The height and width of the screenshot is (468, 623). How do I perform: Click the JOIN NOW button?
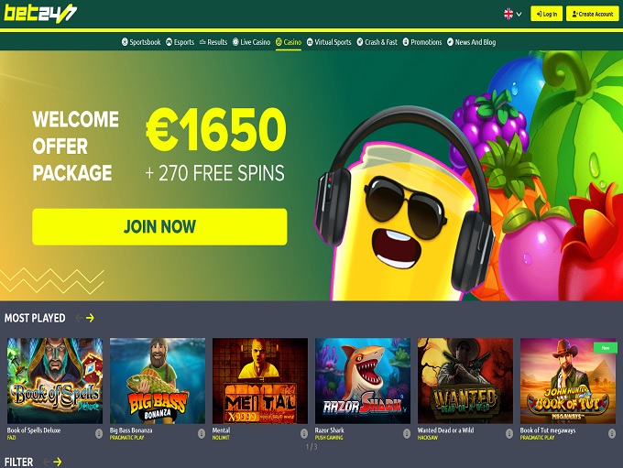(x=159, y=227)
